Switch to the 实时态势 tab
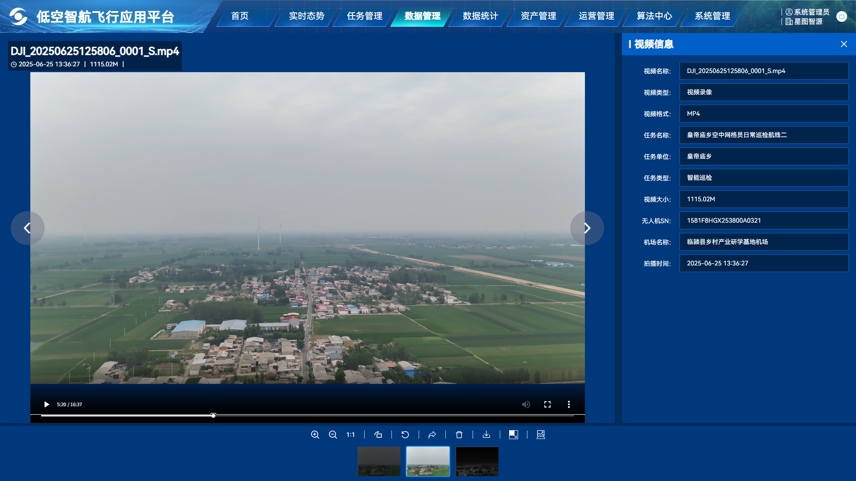This screenshot has width=856, height=481. (x=306, y=16)
